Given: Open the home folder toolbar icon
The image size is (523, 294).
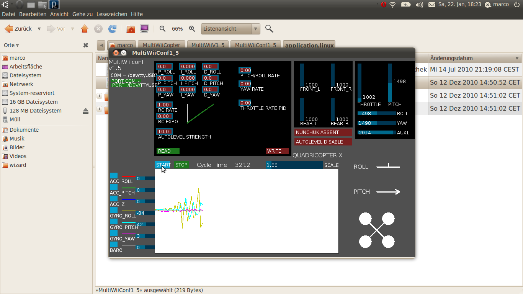Looking at the screenshot, I should click(x=131, y=29).
